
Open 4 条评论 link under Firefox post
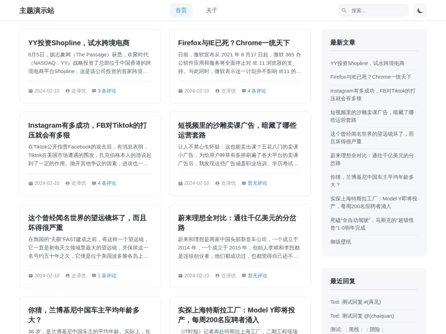pos(257,91)
